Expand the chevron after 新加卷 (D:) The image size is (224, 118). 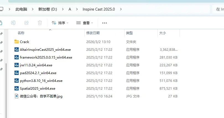63,9
